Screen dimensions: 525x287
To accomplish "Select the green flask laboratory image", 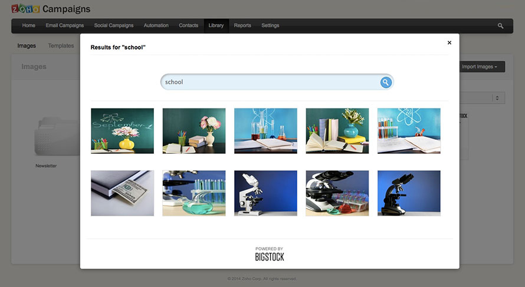I will coord(193,193).
